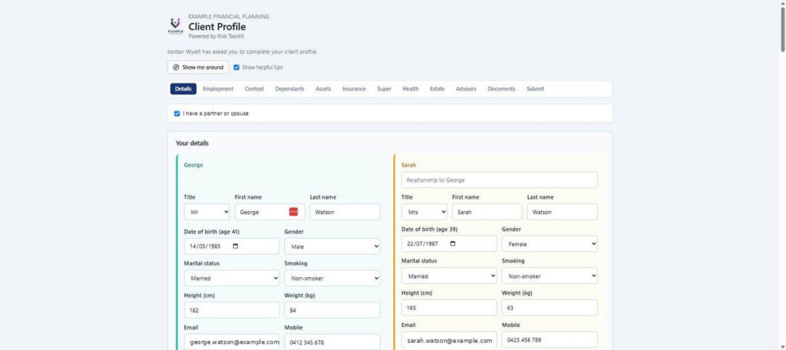Open calendar picker for Sarah's date of birth
Viewport: 786px width, 350px height.
pos(453,244)
